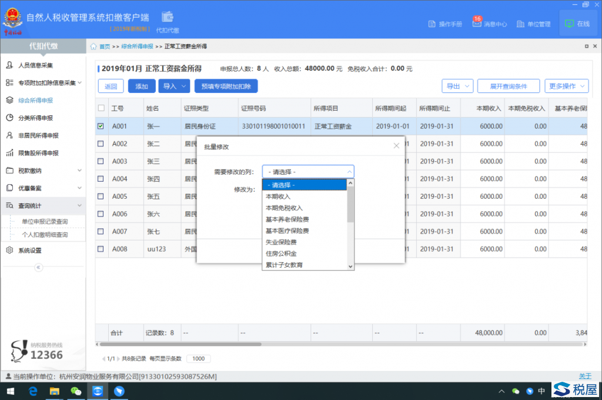The image size is (602, 400).
Task: Click the 查询统计 icon
Action: click(9, 205)
